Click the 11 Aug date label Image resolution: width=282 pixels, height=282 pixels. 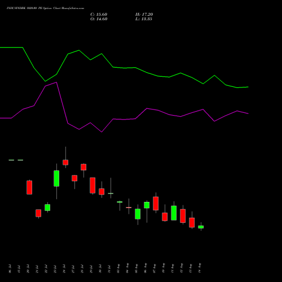(173, 268)
